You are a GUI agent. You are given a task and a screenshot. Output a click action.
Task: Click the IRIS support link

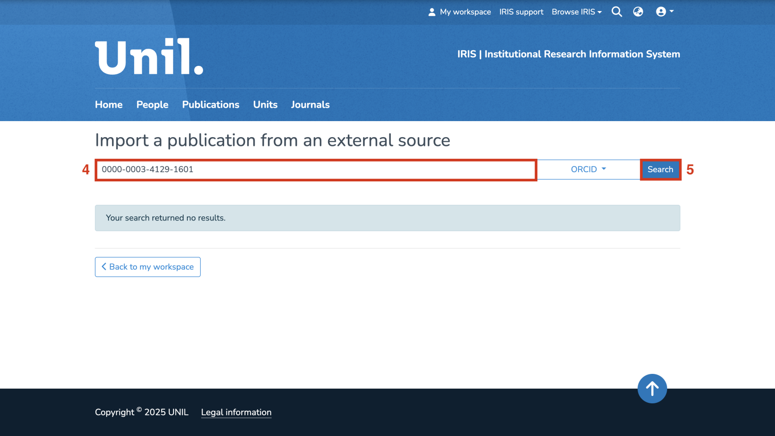(521, 12)
